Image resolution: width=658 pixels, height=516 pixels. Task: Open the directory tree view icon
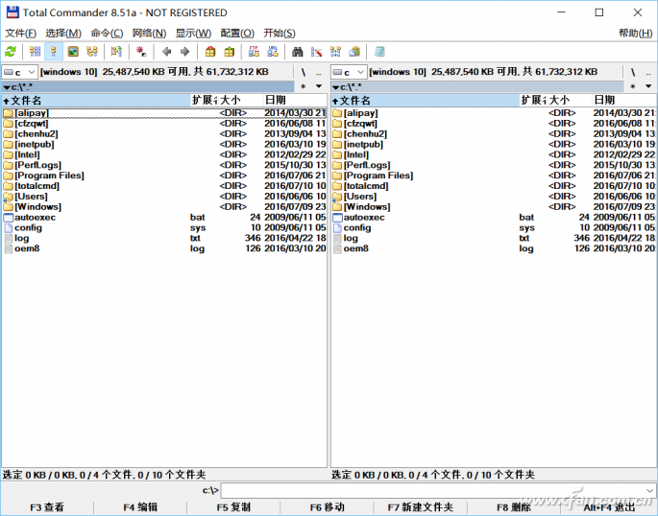(x=92, y=52)
